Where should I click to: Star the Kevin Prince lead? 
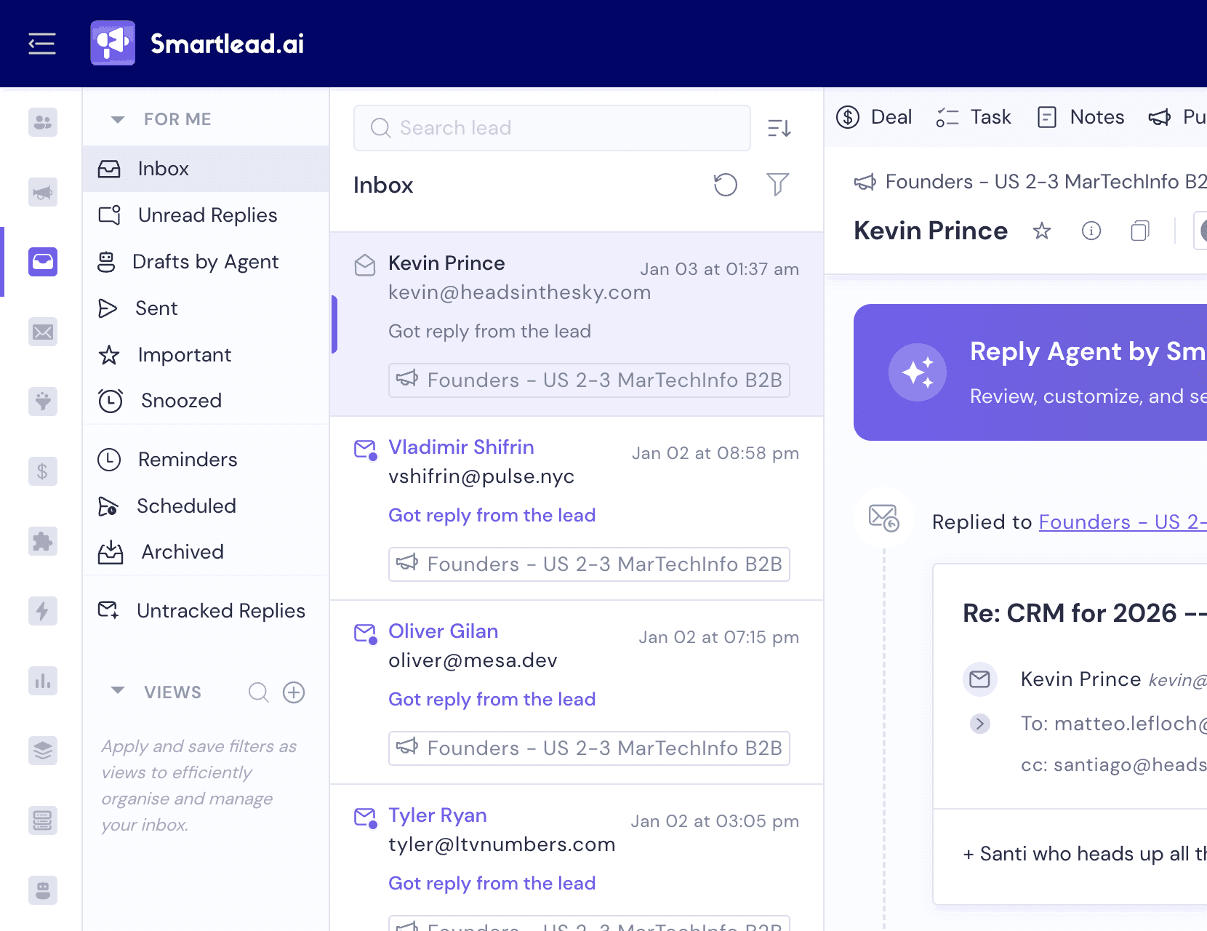pos(1042,231)
